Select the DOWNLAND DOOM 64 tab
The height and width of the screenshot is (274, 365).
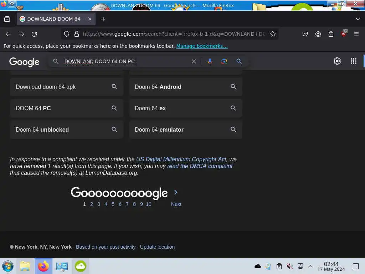point(56,19)
